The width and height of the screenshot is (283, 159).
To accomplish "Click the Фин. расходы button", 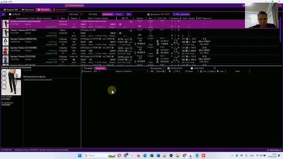I will tap(181, 14).
